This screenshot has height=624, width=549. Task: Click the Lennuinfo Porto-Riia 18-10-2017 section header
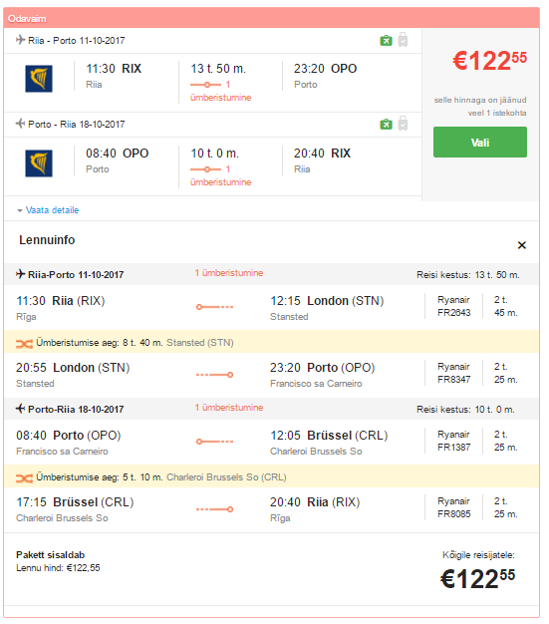tap(271, 409)
